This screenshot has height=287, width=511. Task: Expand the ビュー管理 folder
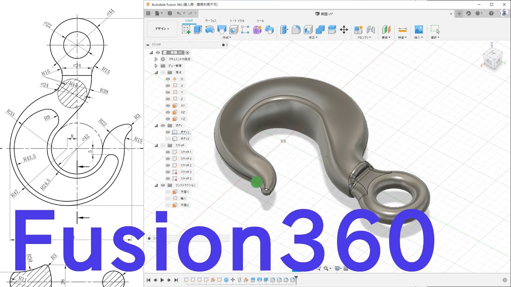tap(156, 66)
